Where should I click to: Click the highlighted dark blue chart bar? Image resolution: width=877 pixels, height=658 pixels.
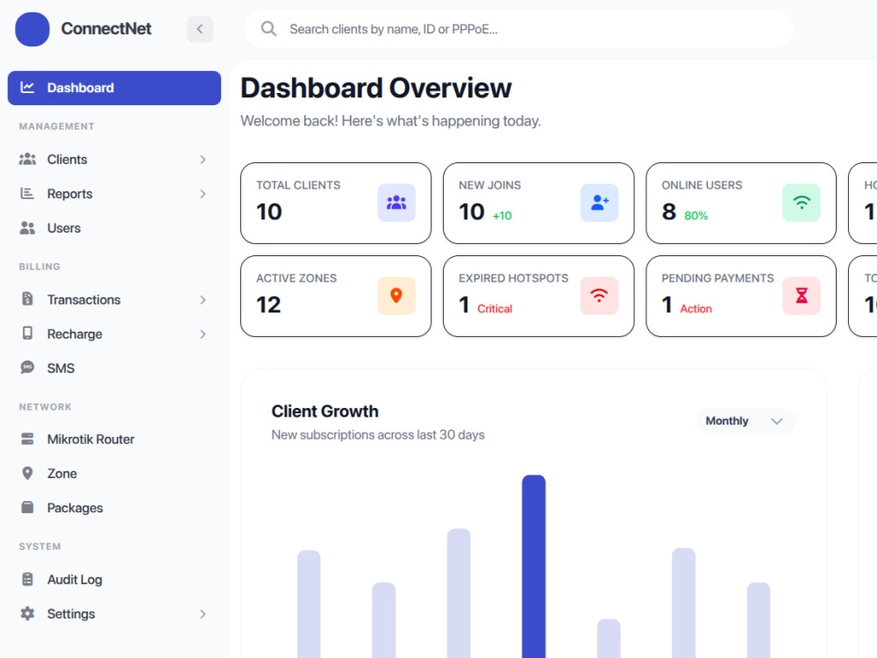533,566
